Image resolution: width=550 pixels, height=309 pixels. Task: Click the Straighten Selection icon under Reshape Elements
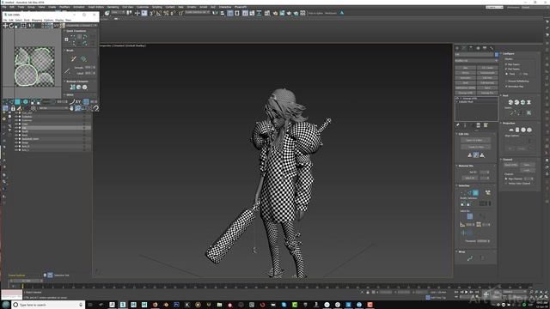pyautogui.click(x=72, y=87)
